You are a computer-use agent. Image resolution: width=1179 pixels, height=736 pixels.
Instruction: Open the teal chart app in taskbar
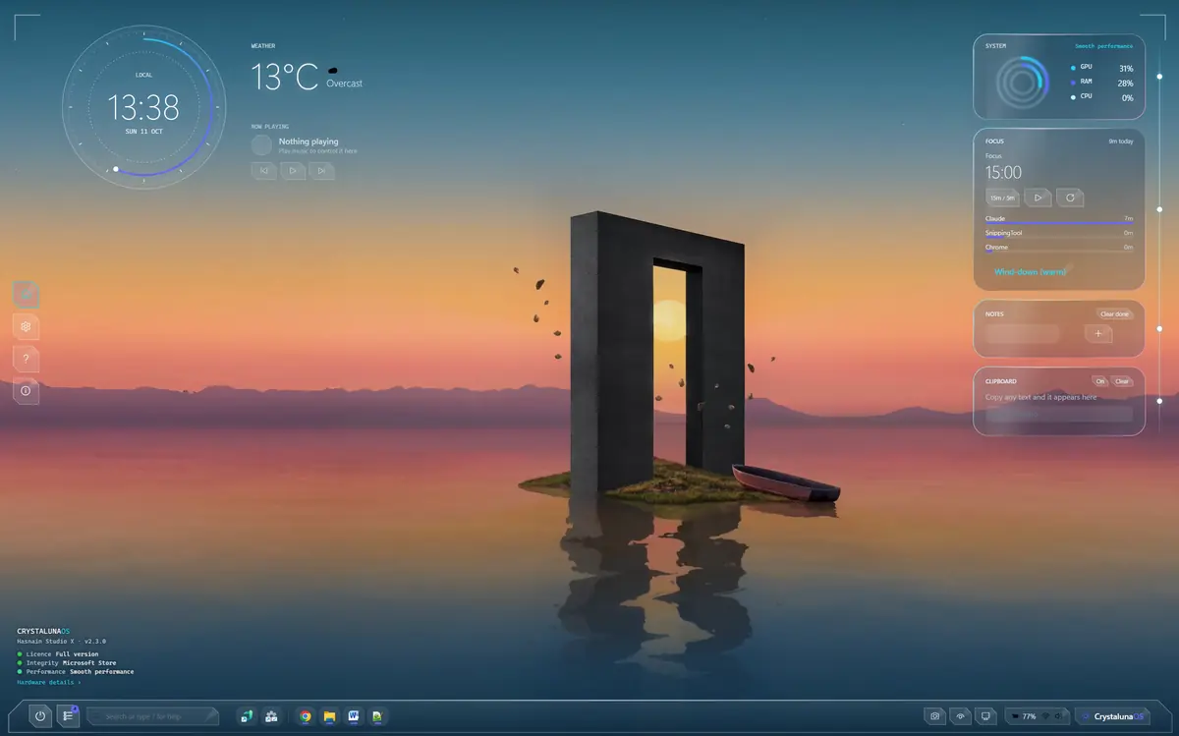pyautogui.click(x=247, y=716)
